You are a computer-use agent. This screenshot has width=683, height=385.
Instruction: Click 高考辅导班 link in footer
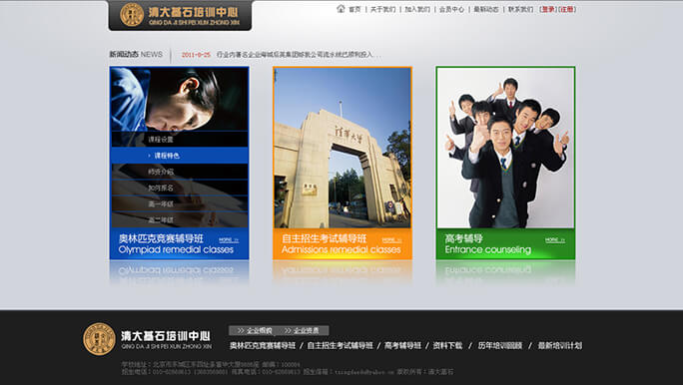(402, 345)
